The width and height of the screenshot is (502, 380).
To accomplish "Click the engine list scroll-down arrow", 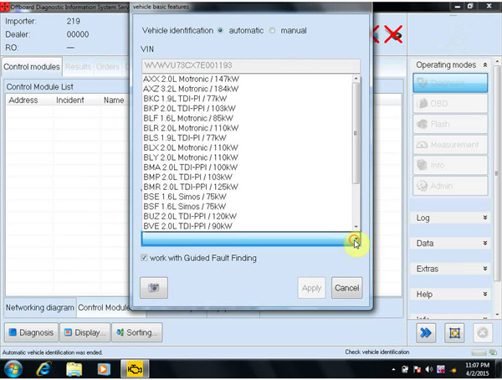I will coord(356,227).
